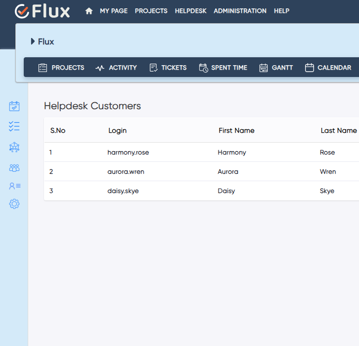Click My Page in the top menu
This screenshot has height=346, width=359.
click(113, 11)
